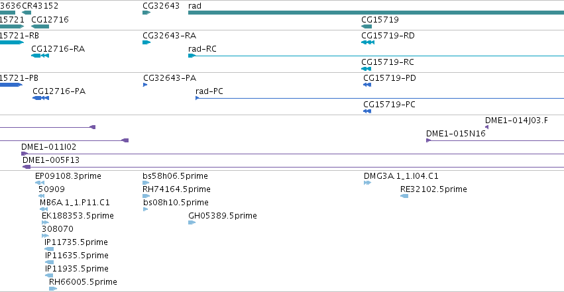Image resolution: width=564 pixels, height=292 pixels.
Task: Select the CG12716-PA protein glyph
Action: tap(40, 98)
